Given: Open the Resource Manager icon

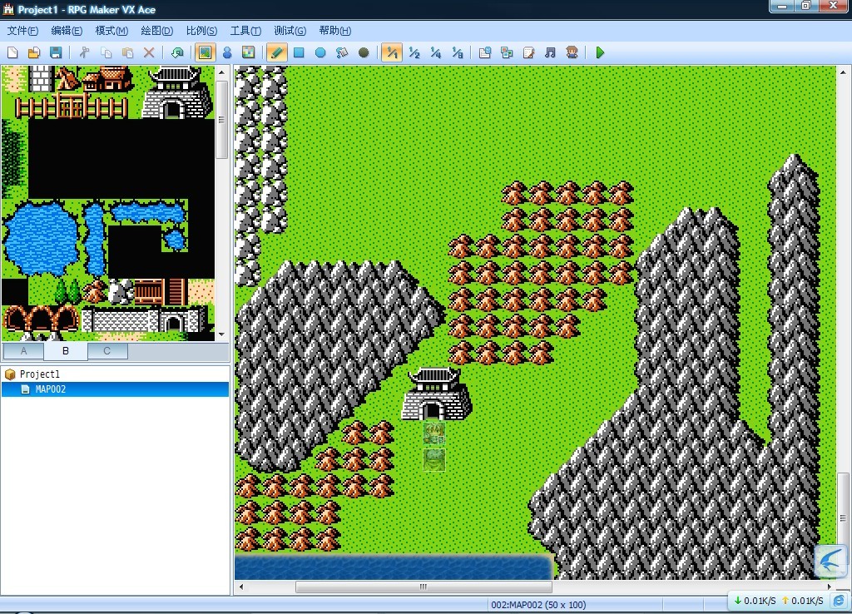Looking at the screenshot, I should [507, 52].
